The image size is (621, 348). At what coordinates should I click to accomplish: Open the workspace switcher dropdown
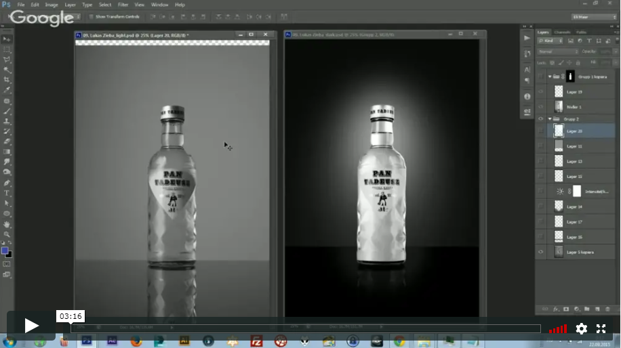point(594,17)
